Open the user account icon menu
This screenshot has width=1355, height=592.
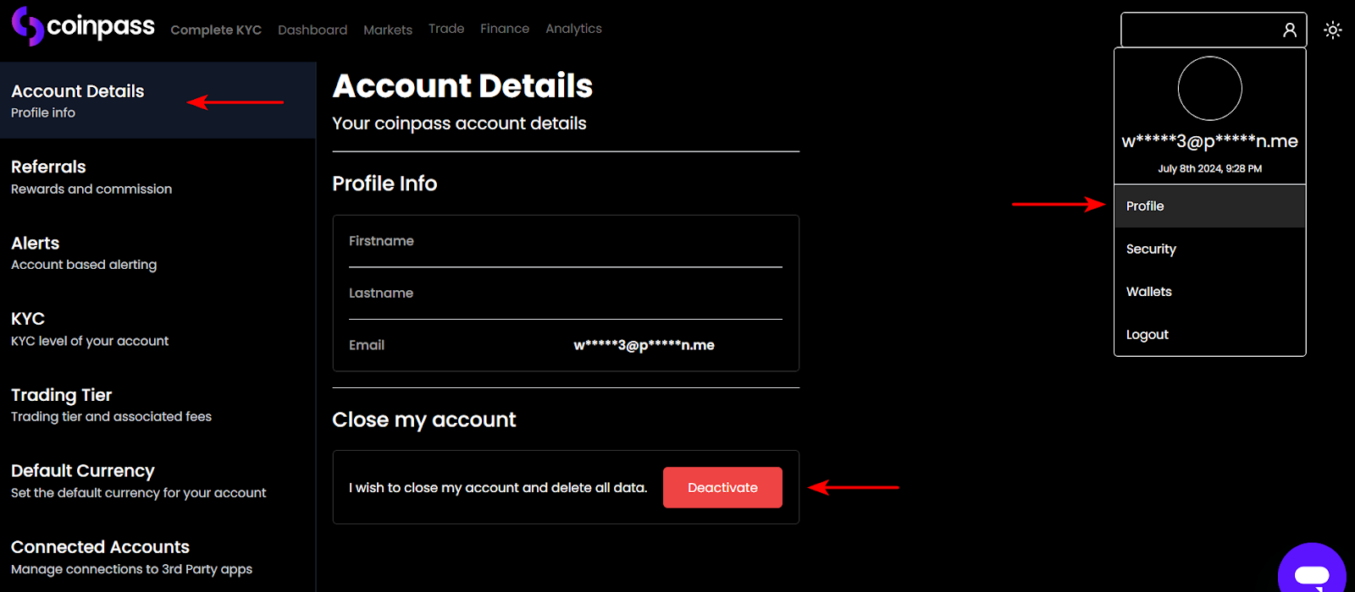(1289, 30)
